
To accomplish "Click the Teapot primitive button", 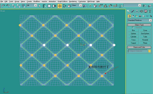I will 133,43.
